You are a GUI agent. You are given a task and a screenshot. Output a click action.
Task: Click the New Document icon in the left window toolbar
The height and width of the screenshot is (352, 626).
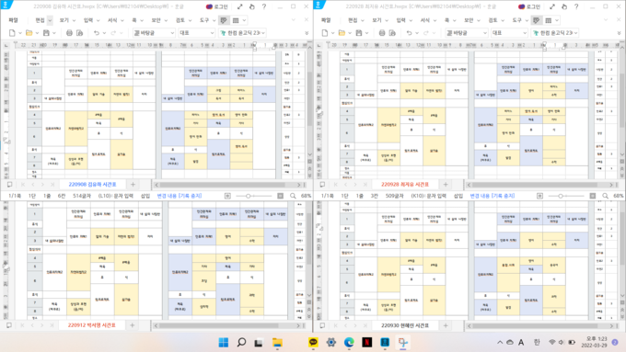click(x=12, y=33)
